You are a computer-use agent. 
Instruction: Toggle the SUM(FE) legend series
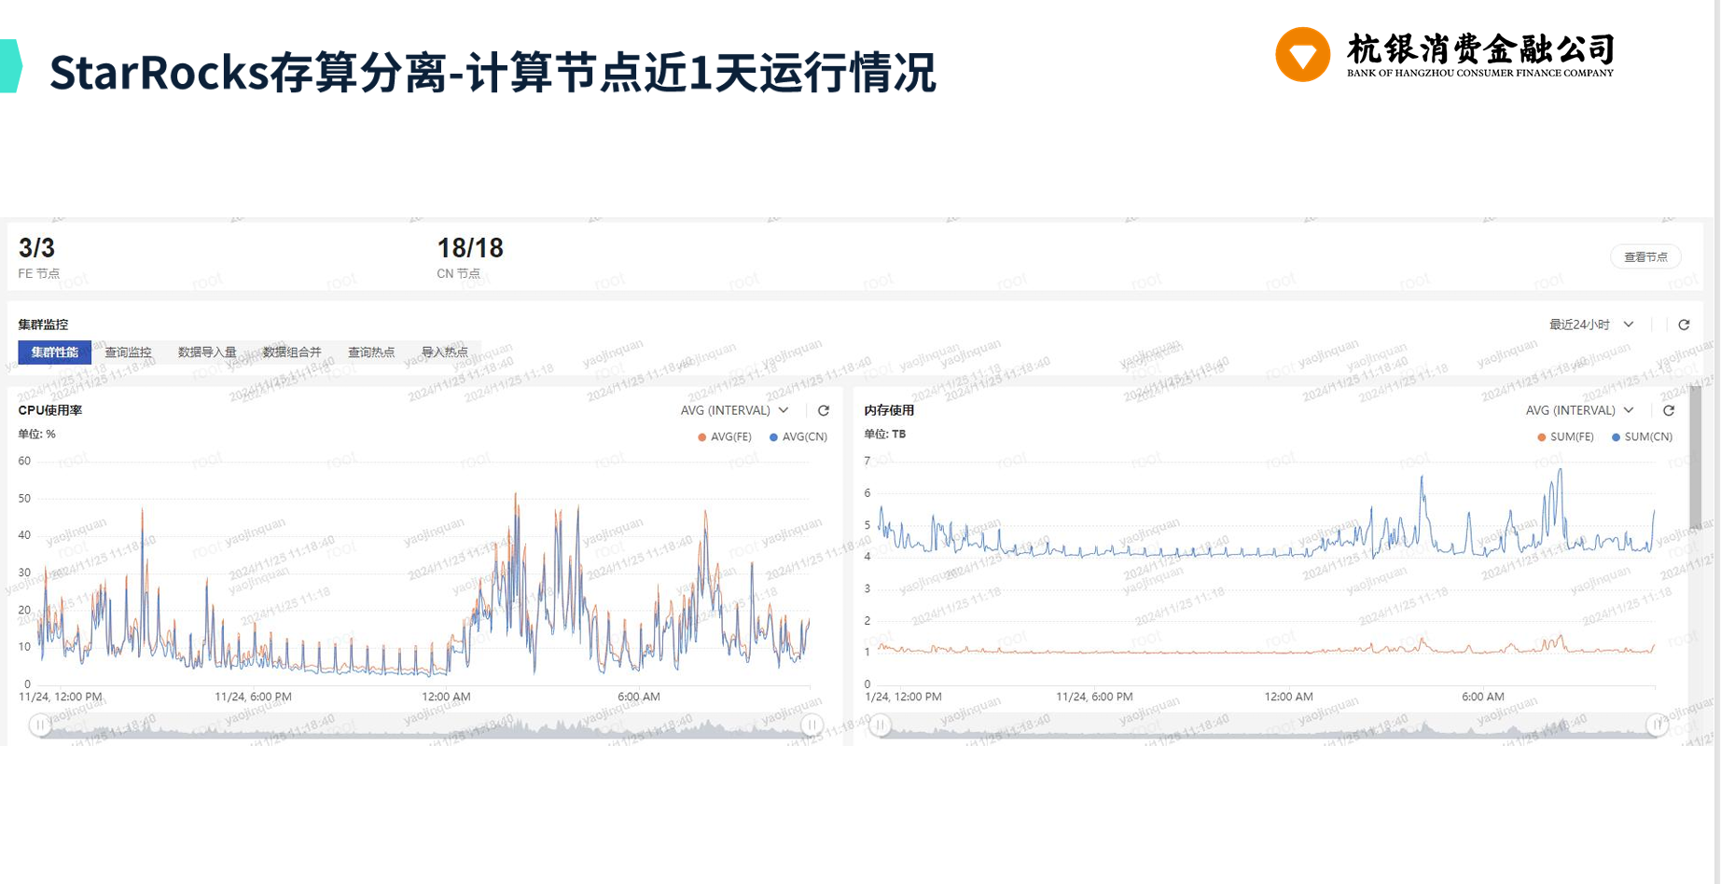click(x=1566, y=436)
